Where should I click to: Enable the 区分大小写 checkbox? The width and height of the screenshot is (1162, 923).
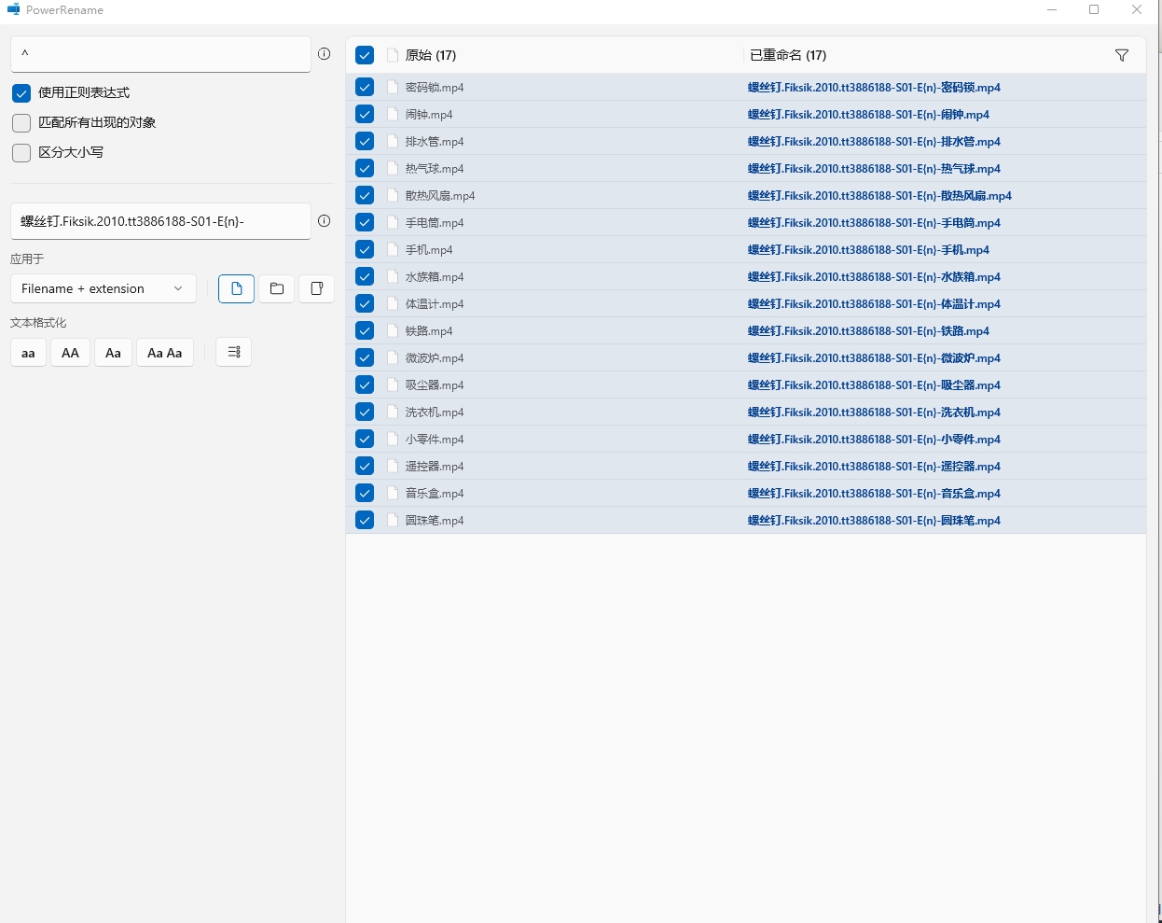pyautogui.click(x=21, y=153)
